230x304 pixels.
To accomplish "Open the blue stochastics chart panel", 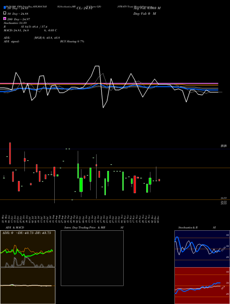I will [x=202, y=249].
